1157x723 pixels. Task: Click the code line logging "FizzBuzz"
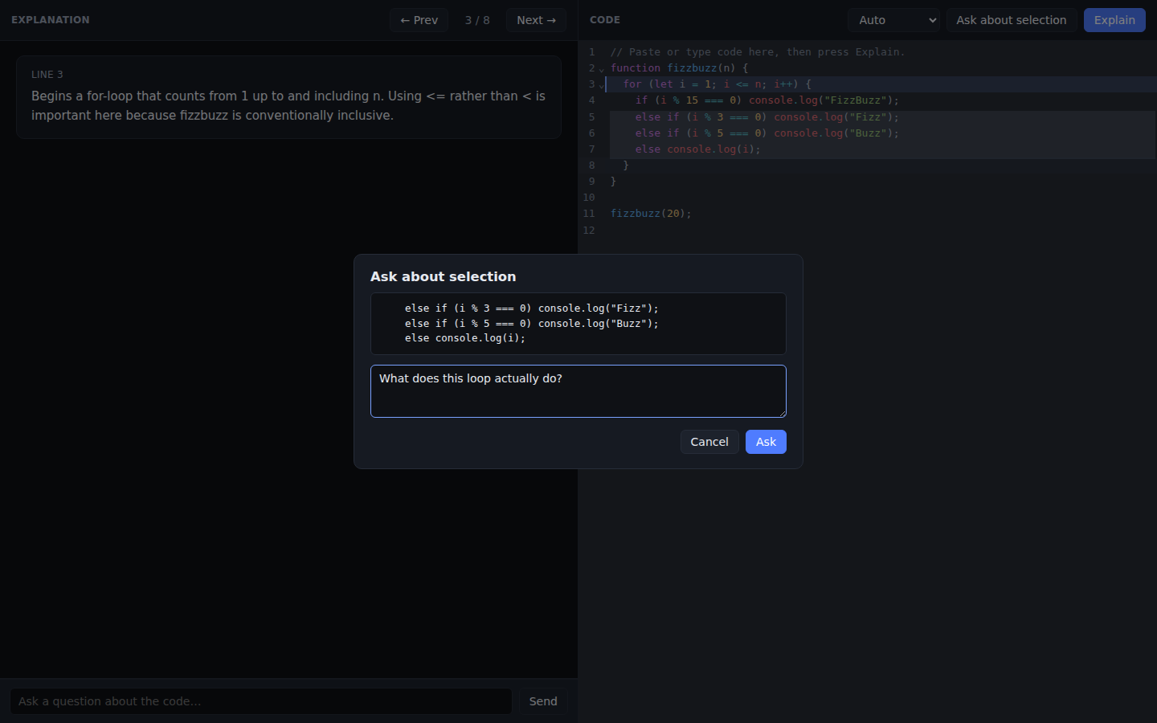click(767, 100)
